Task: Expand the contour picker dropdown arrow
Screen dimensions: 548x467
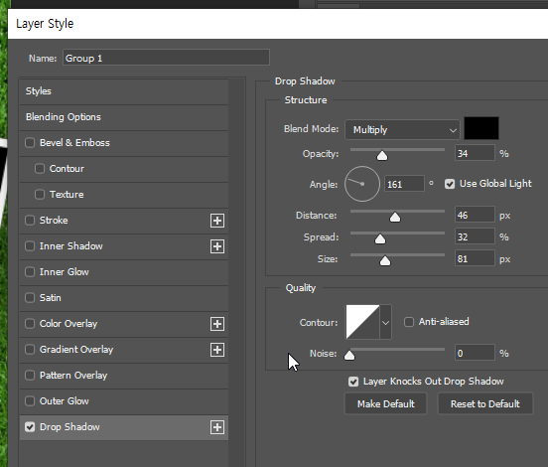Action: [x=385, y=322]
